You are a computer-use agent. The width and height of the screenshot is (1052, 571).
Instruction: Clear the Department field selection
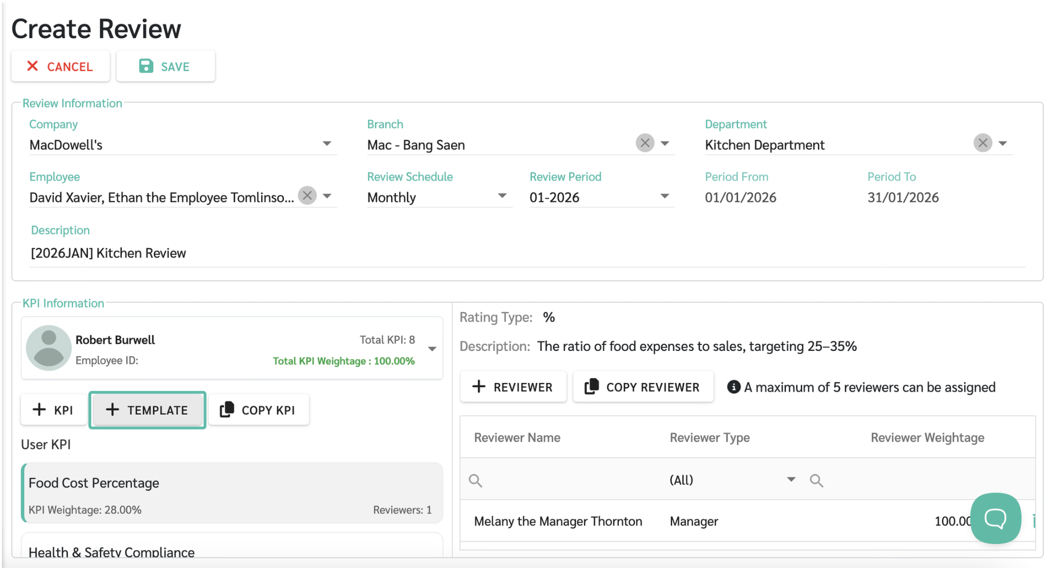click(982, 143)
